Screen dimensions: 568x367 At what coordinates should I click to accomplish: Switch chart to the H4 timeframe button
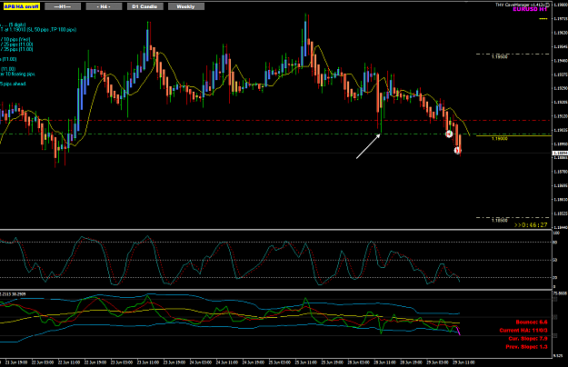[104, 6]
